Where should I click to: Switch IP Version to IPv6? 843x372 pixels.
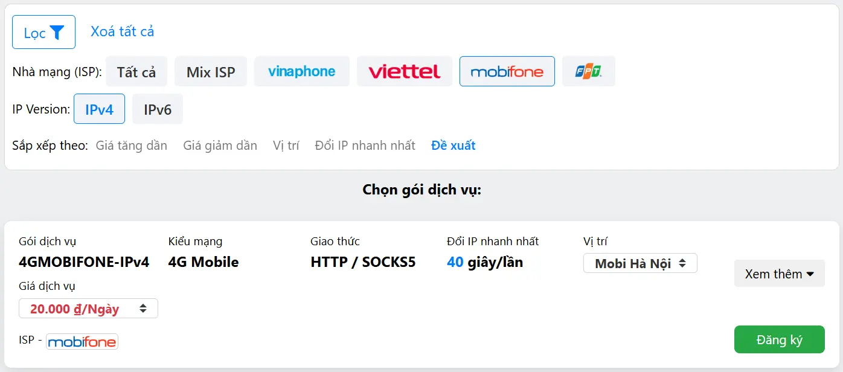(157, 109)
